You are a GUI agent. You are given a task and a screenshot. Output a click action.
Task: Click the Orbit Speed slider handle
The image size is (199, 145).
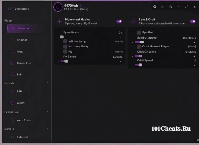click(140, 65)
